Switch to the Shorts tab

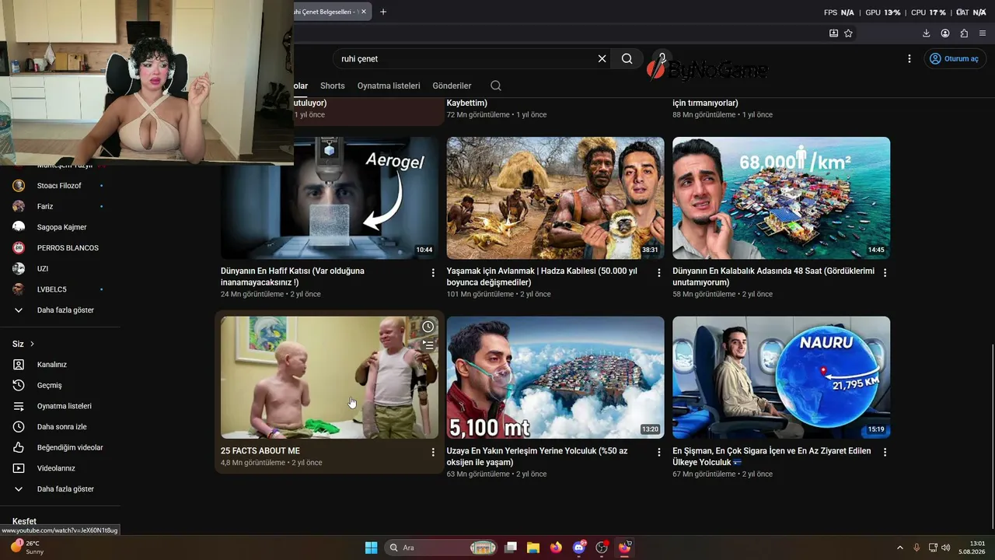[332, 86]
